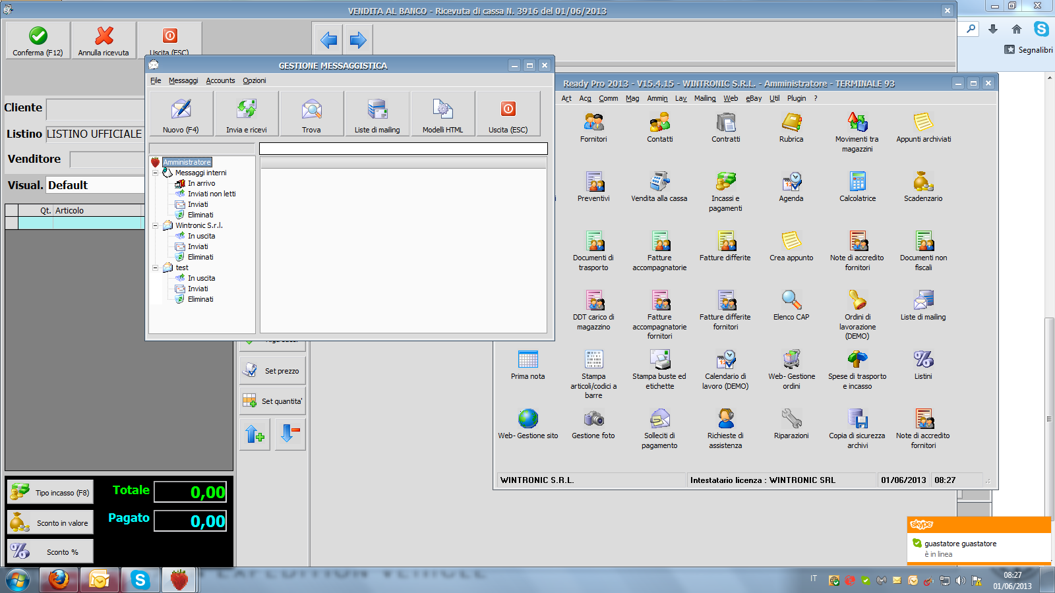This screenshot has width=1055, height=593.
Task: Open Skype from the taskbar
Action: click(140, 580)
